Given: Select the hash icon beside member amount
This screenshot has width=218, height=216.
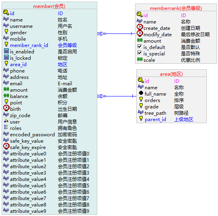Looking at the screenshot, I should 6,89.
